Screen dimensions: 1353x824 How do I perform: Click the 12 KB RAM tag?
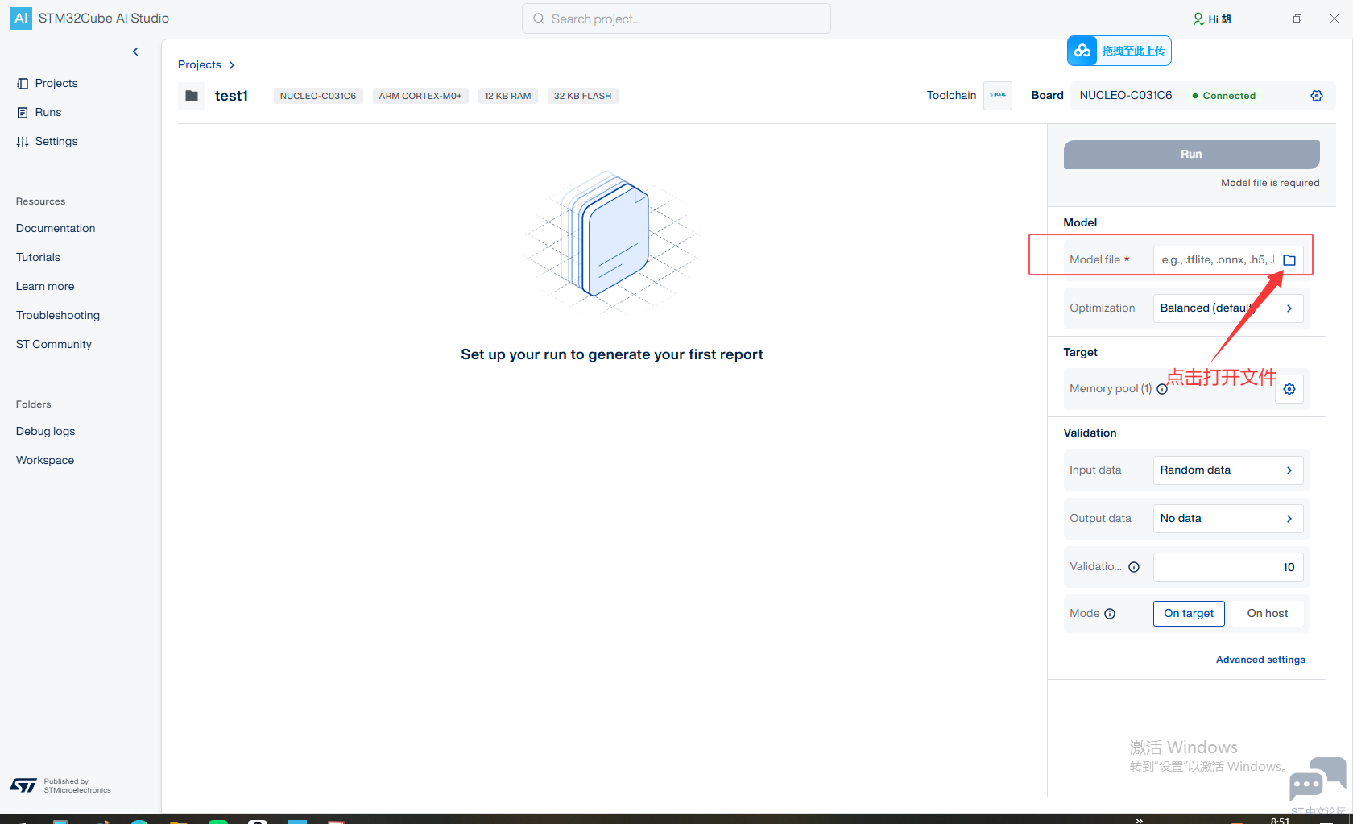point(508,96)
